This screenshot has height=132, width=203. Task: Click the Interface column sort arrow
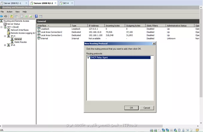coord(49,26)
